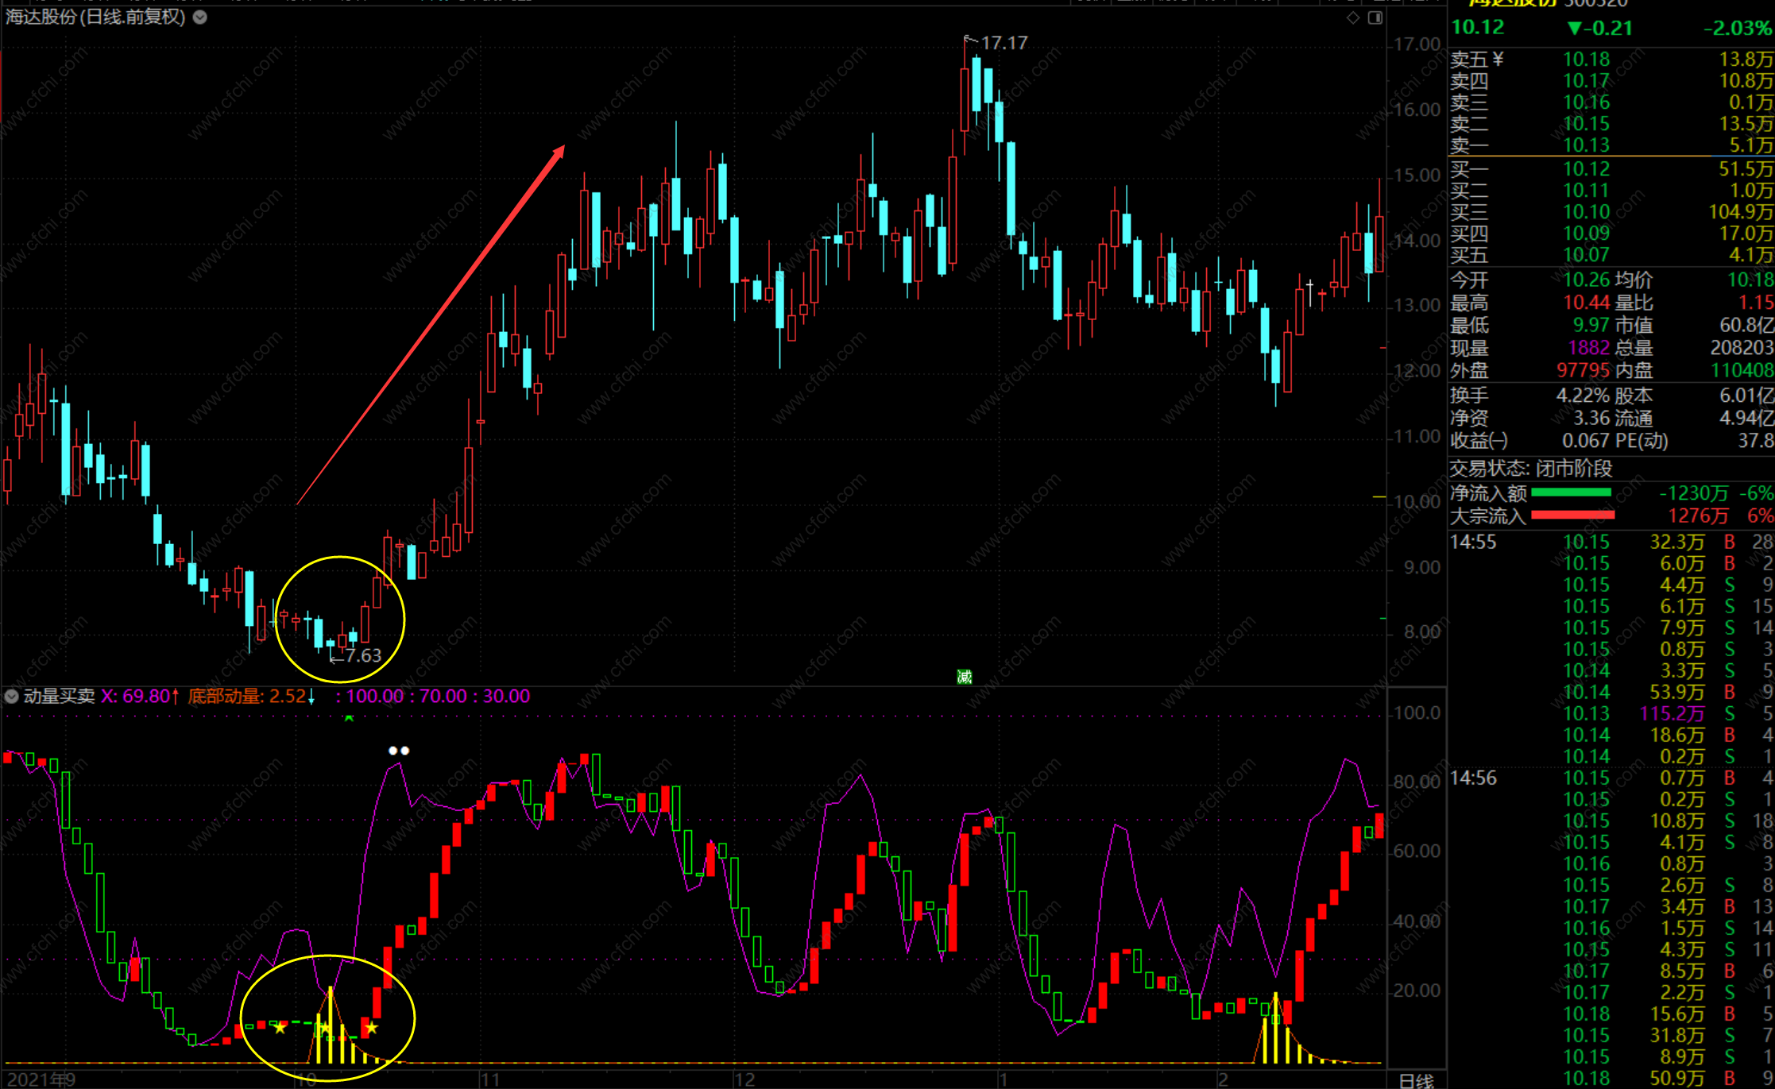The image size is (1775, 1089).
Task: Click the red 大宗流入 bar
Action: tap(1572, 516)
